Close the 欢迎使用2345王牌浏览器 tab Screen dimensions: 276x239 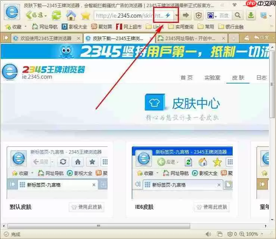point(79,38)
